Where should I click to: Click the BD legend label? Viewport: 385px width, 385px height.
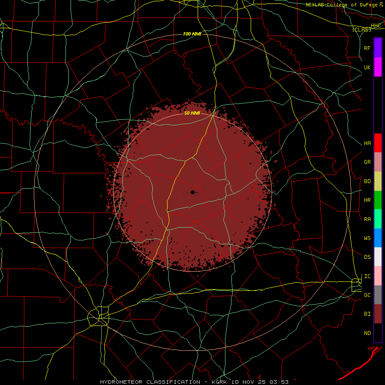click(367, 181)
